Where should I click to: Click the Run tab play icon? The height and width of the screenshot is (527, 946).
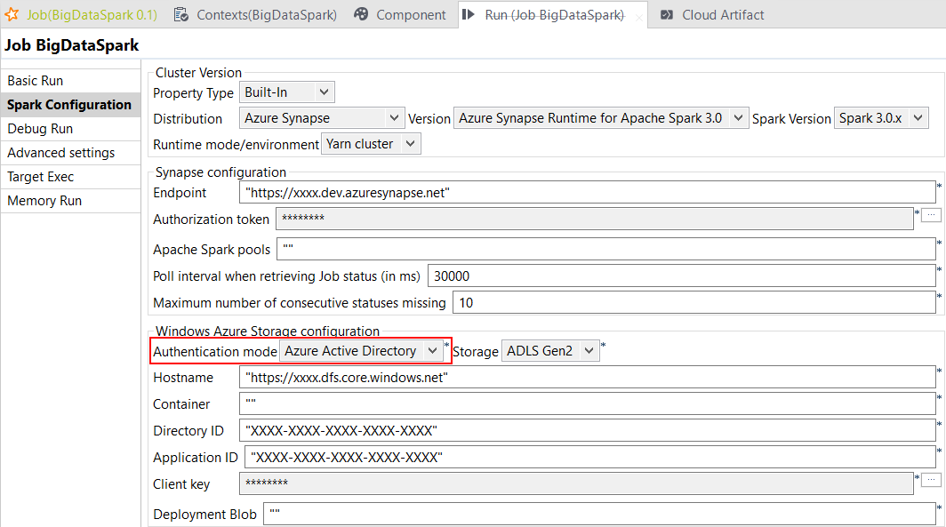point(469,14)
